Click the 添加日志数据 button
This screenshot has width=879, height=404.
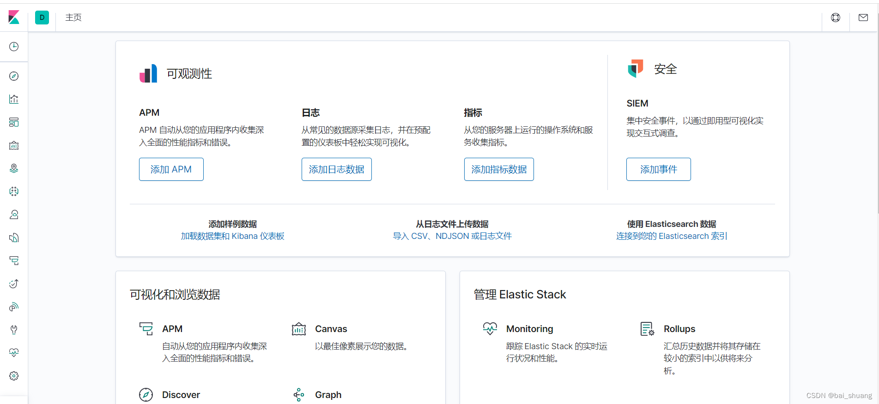pos(337,169)
